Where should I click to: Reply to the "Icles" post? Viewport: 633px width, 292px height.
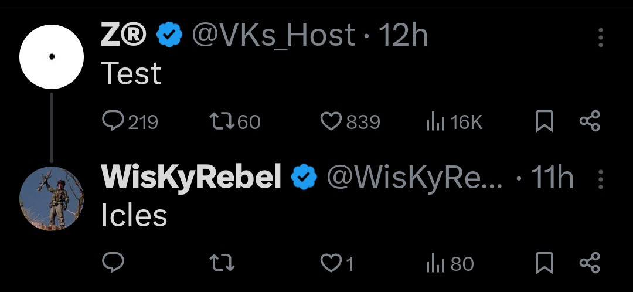click(x=113, y=264)
